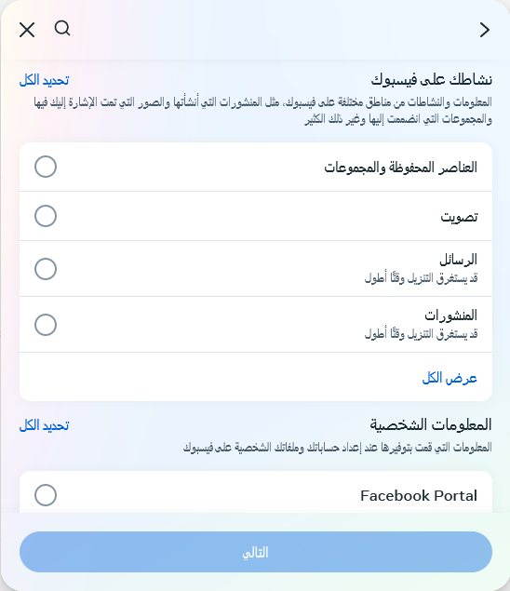
Task: Click the التالي next button
Action: [x=256, y=552]
